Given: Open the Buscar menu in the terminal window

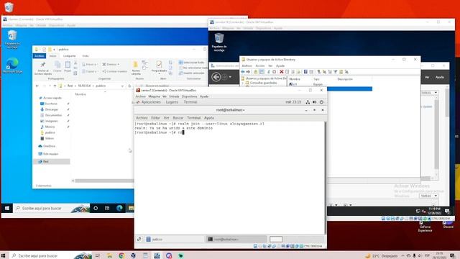Looking at the screenshot, I should [x=178, y=118].
